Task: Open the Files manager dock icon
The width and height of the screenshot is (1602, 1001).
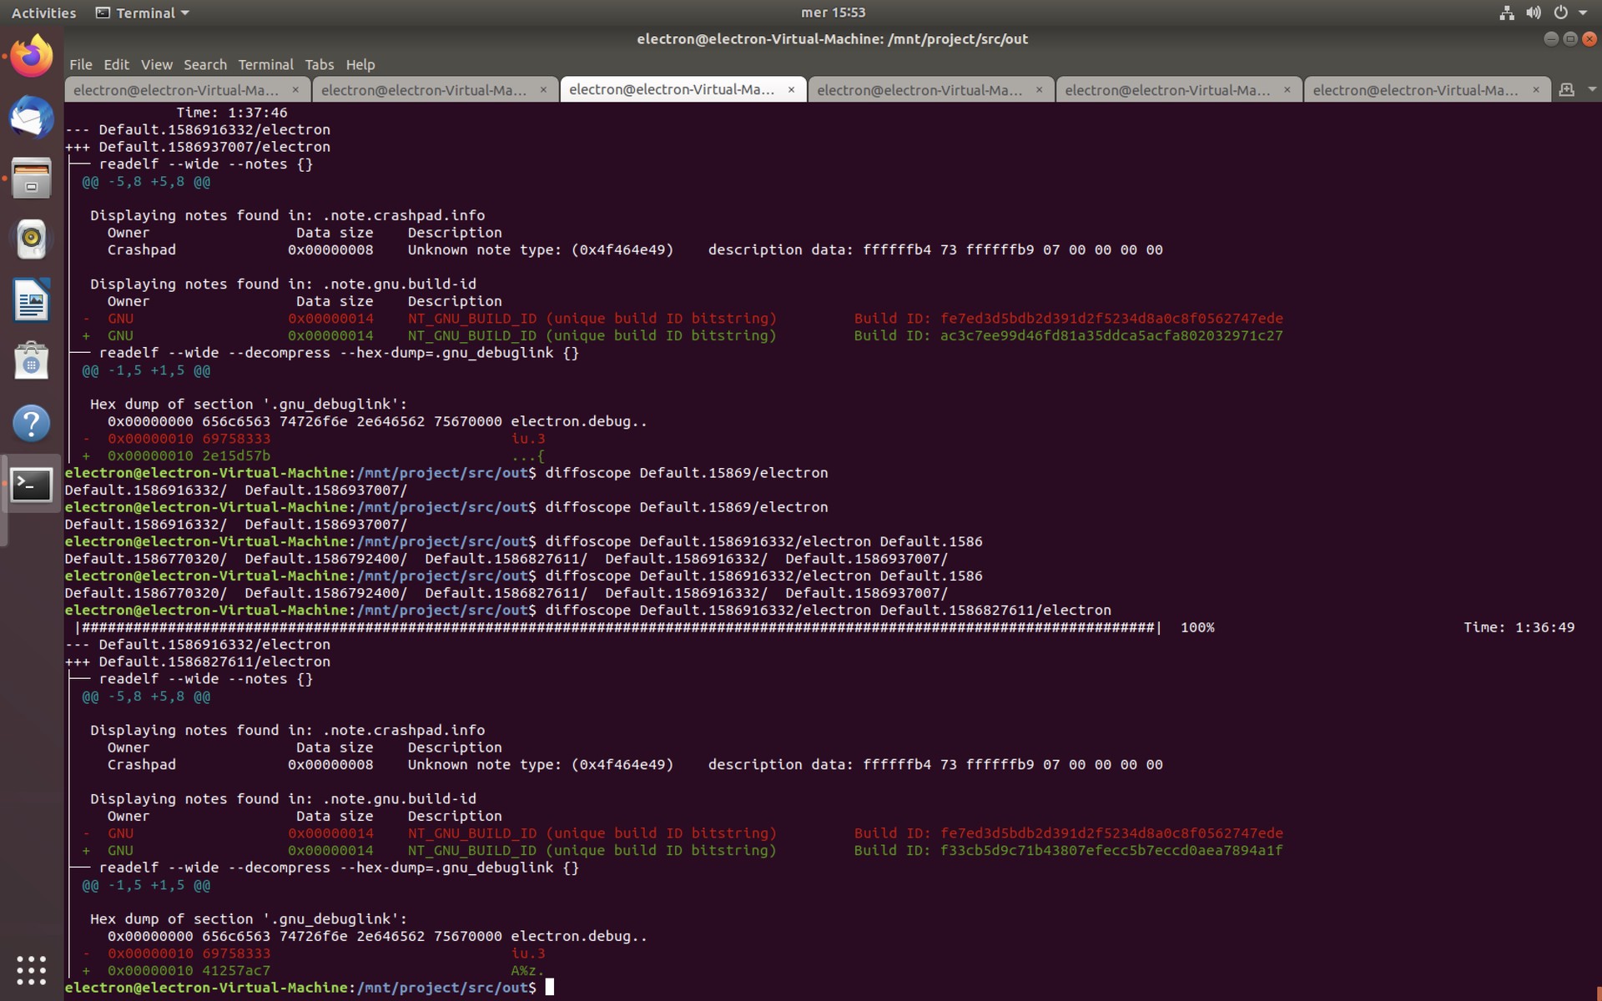Action: pyautogui.click(x=32, y=178)
